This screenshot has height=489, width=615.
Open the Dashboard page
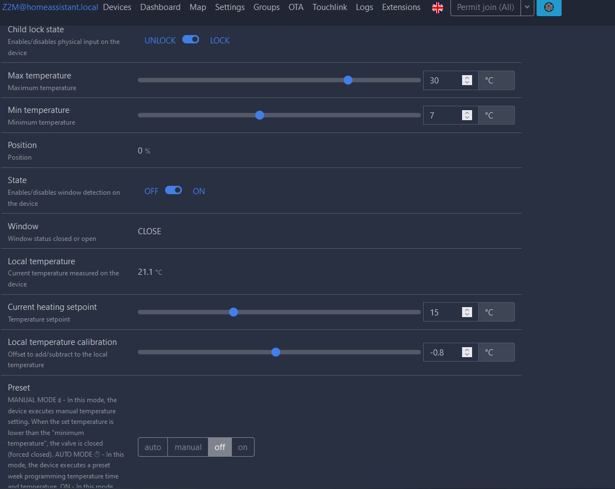160,7
